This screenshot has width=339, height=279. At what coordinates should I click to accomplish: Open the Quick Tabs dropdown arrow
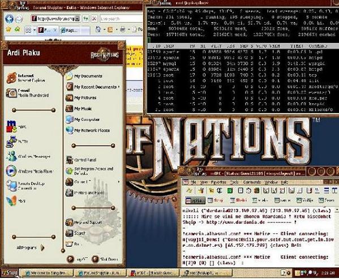35,30
